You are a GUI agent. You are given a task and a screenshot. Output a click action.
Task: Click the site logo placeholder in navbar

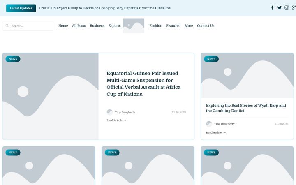point(134,26)
